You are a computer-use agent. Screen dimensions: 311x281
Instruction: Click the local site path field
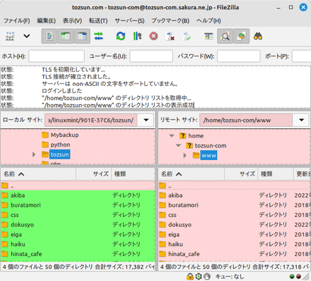point(91,120)
